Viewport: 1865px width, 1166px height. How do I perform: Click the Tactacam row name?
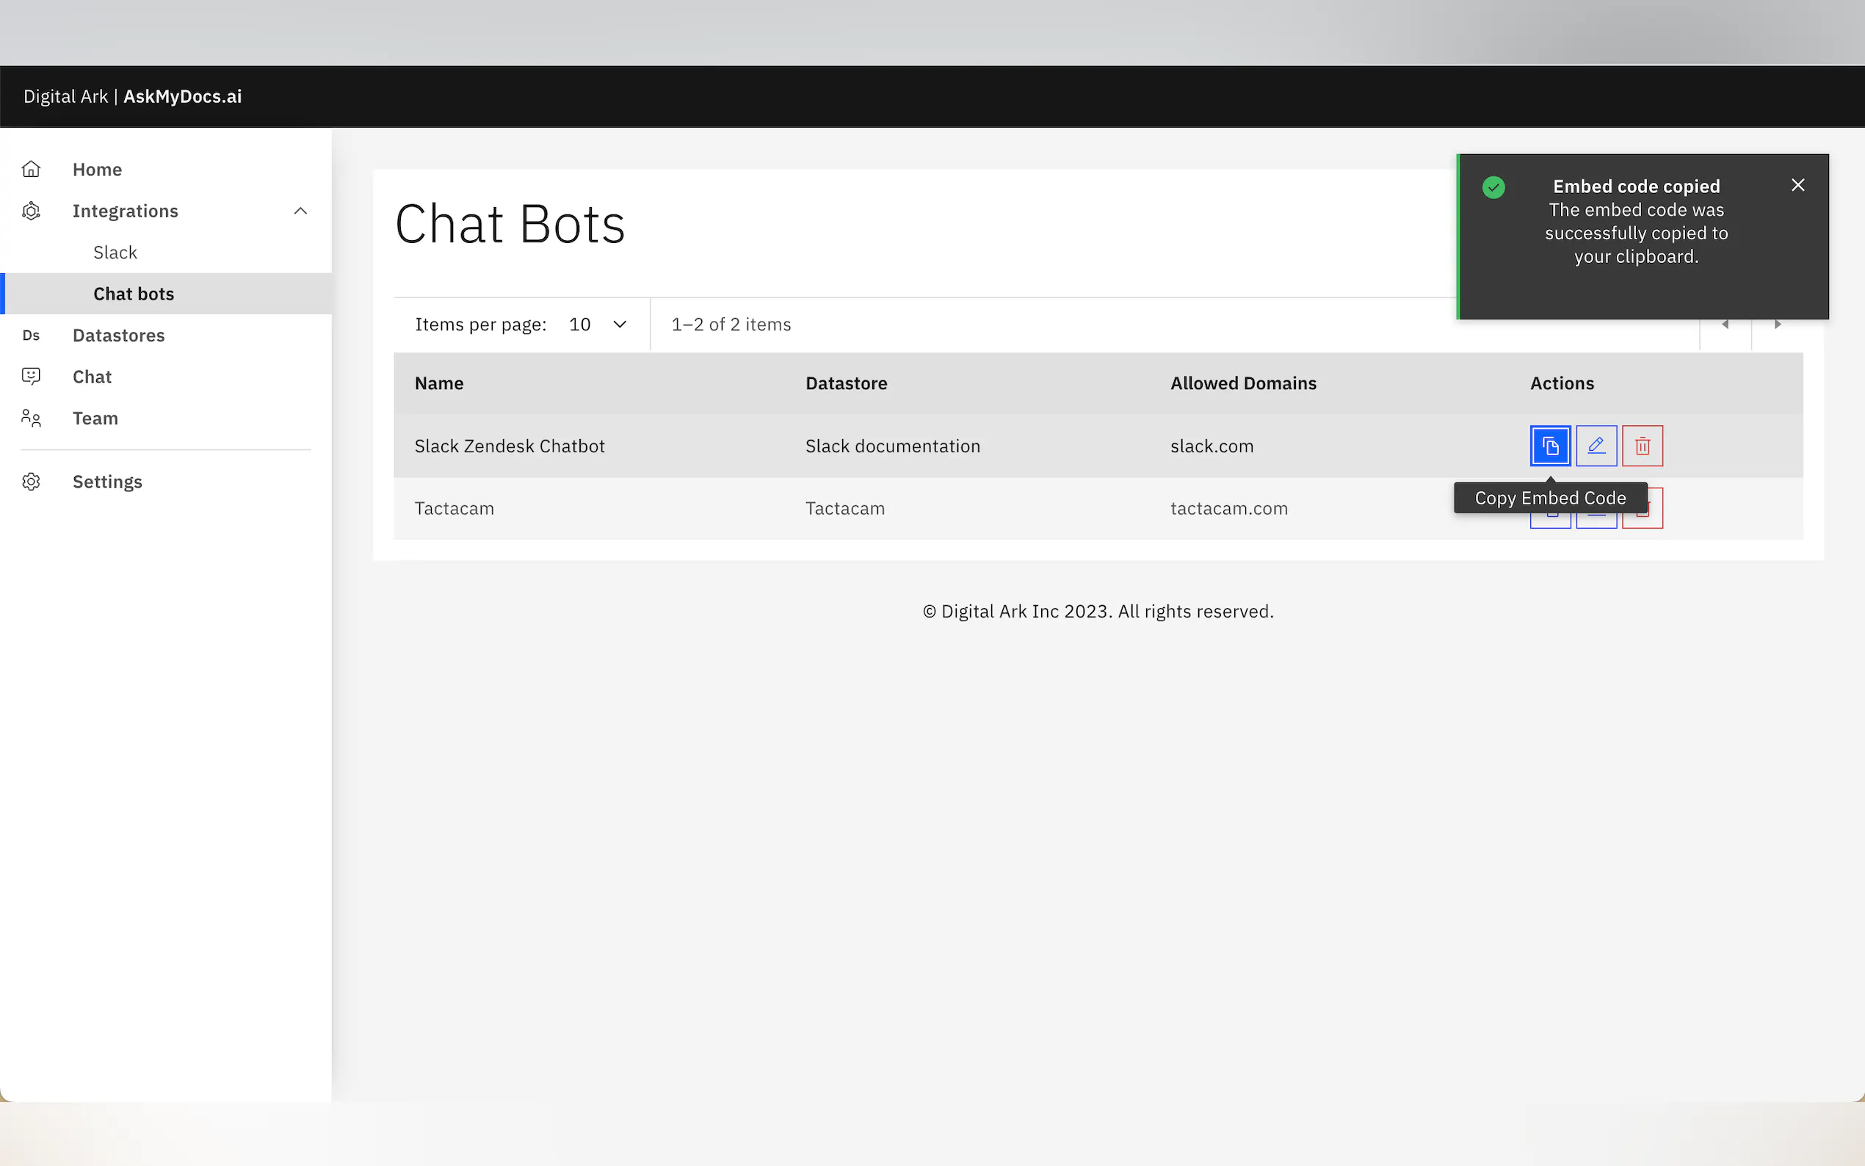(x=454, y=508)
